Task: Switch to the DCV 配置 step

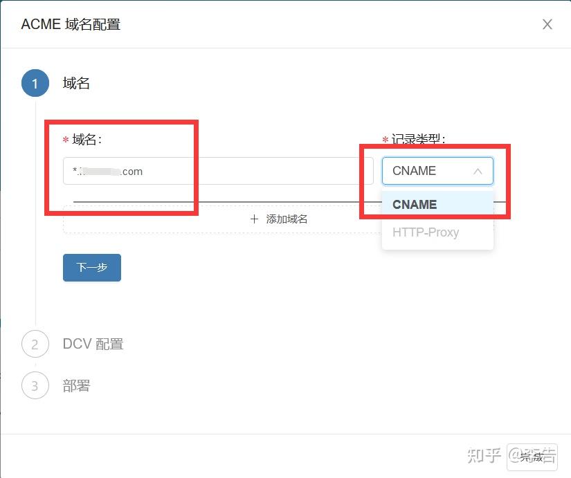Action: (x=92, y=344)
